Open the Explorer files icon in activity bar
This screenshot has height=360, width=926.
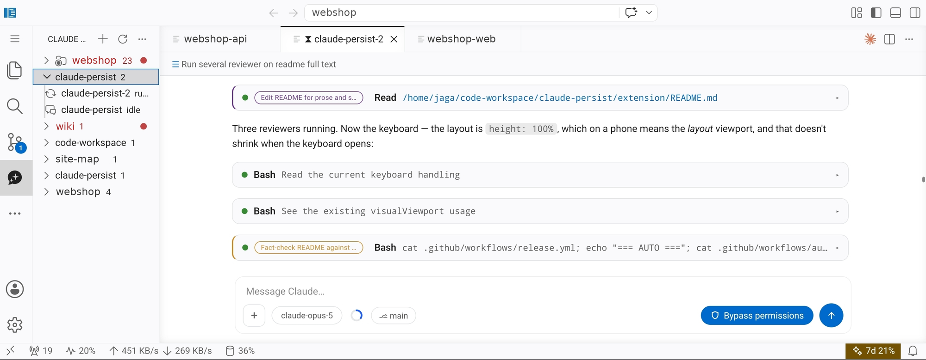(15, 70)
